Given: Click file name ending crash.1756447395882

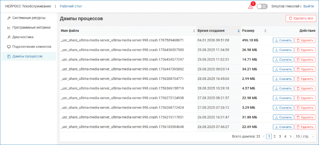Looking at the screenshot, I should [122, 69].
